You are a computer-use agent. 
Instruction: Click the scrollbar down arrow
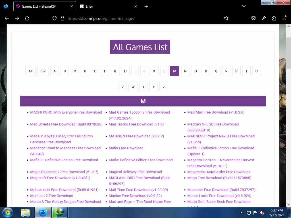point(288,204)
